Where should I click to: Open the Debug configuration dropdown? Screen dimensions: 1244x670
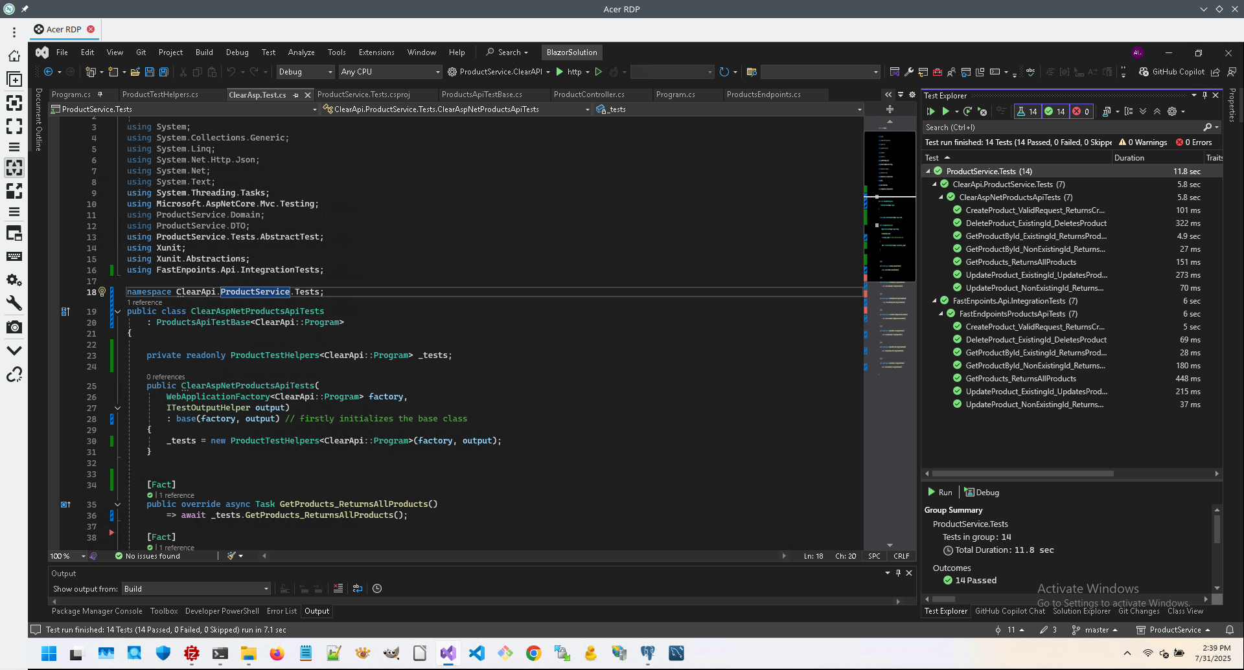(305, 72)
